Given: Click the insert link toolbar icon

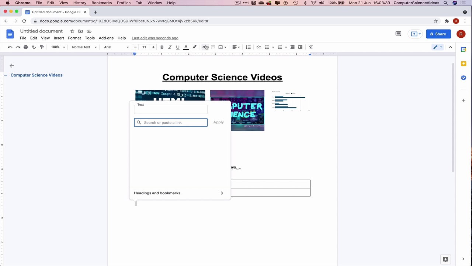Looking at the screenshot, I should pos(205,47).
